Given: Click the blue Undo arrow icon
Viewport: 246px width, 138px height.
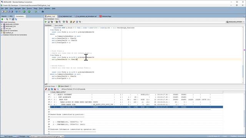Looking at the screenshot, I should coord(17,11).
